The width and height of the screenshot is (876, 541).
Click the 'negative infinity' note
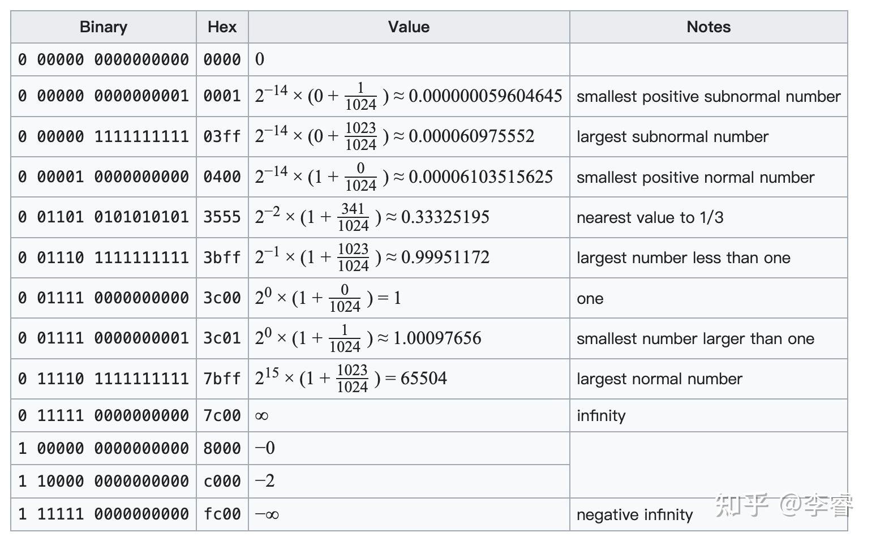(x=634, y=515)
